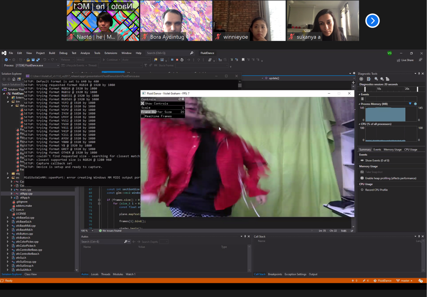Click the Visual Studio search magnifier icon

pos(191,53)
